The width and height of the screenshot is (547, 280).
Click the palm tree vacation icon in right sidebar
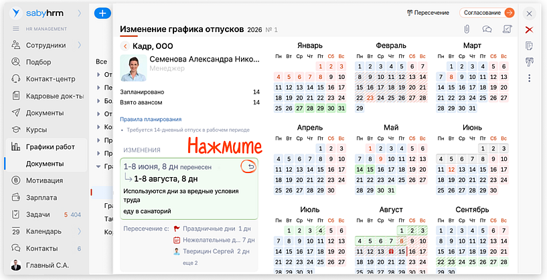click(x=529, y=62)
